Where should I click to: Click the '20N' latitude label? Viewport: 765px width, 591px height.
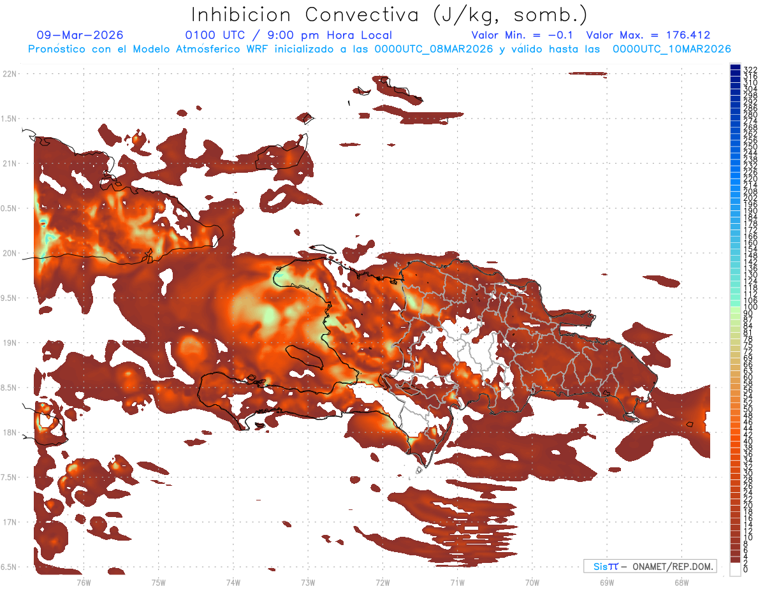[11, 253]
